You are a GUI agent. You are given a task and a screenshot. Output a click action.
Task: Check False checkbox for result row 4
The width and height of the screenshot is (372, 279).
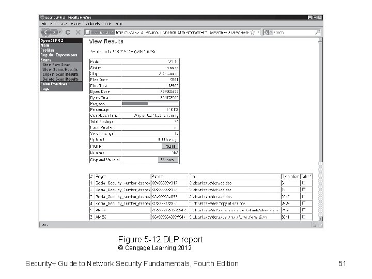click(304, 203)
